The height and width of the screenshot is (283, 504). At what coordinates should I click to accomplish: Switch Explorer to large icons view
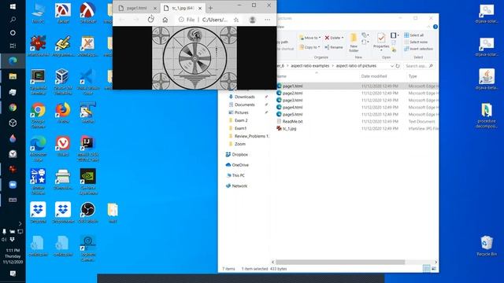(x=434, y=269)
